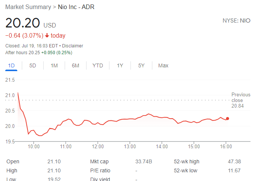
Task: Open the Disclaimer link
Action: pos(73,46)
